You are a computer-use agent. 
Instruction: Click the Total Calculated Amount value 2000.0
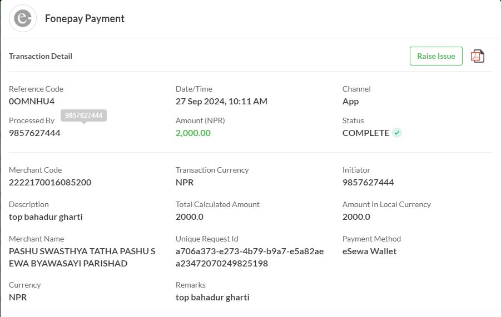point(190,217)
